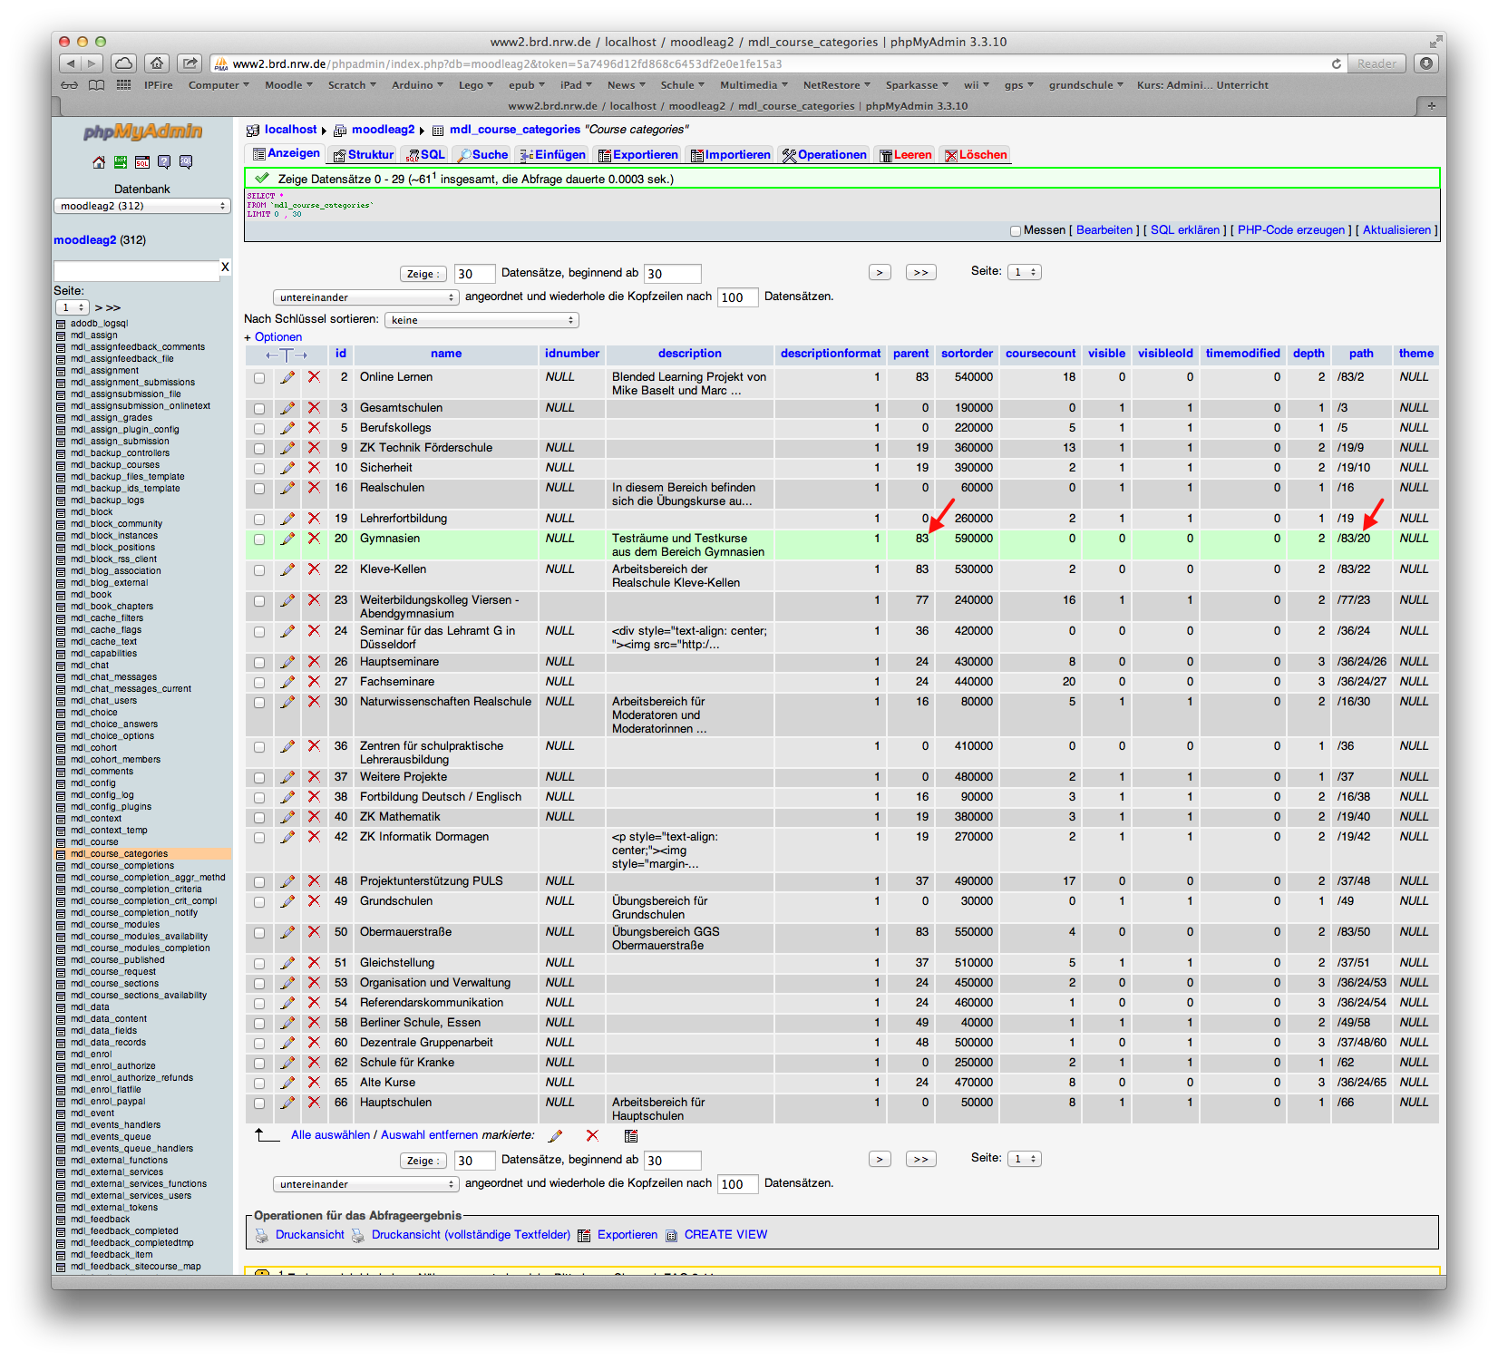This screenshot has height=1361, width=1498.
Task: Open the Importieren tab
Action: click(x=731, y=155)
